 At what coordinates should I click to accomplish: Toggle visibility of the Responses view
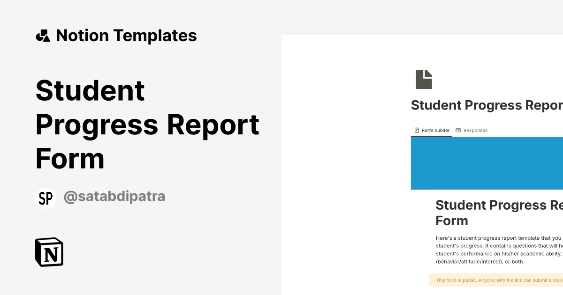click(472, 130)
